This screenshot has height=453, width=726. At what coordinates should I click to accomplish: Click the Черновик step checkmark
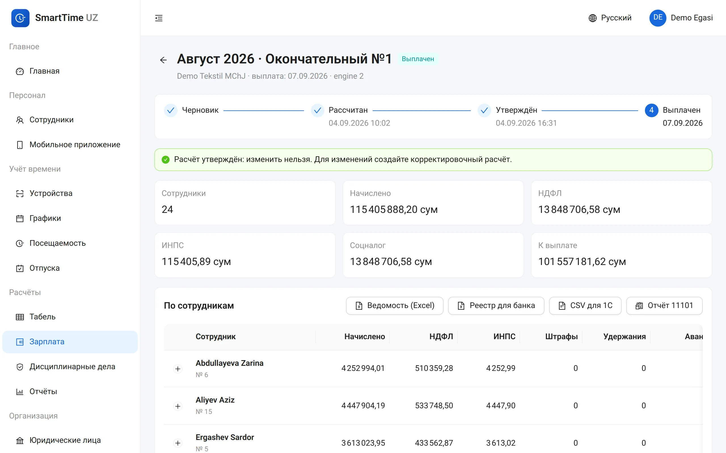point(171,110)
